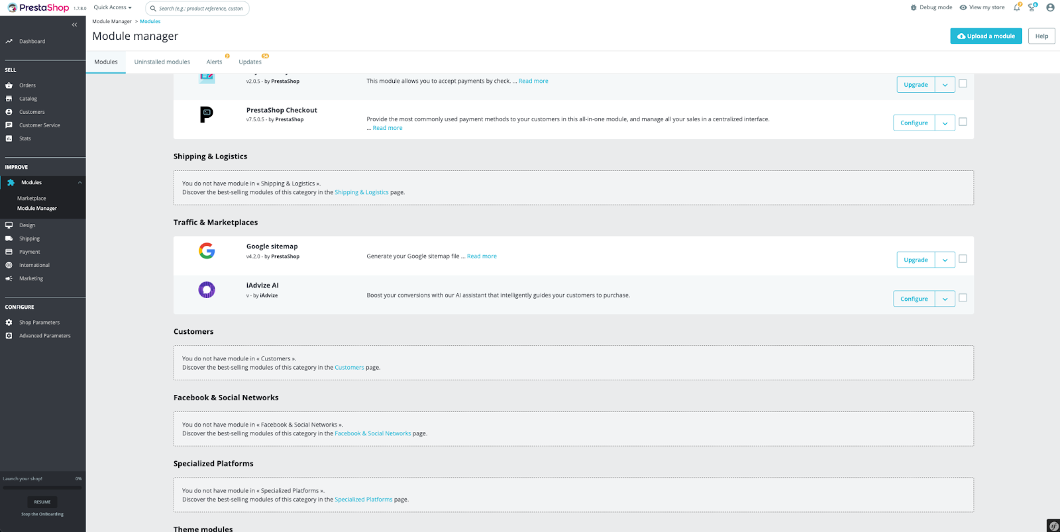Open the Quick Access dropdown
This screenshot has height=532, width=1060.
coord(112,8)
